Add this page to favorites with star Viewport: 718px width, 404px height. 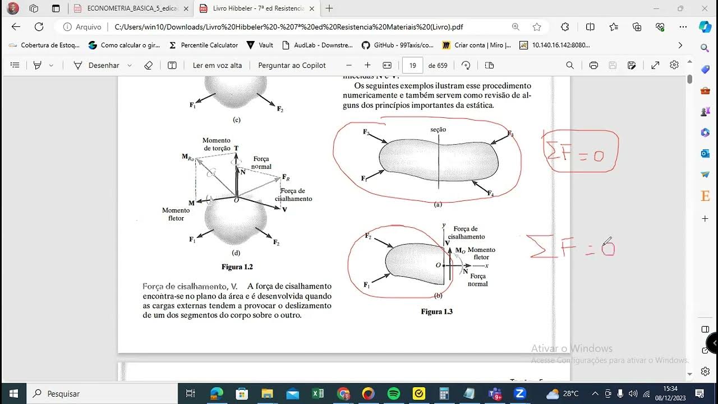[537, 27]
